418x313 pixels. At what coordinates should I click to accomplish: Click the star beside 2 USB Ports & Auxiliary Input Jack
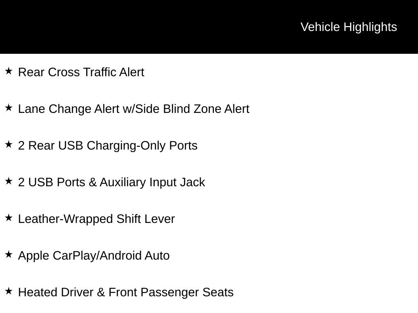(x=9, y=181)
